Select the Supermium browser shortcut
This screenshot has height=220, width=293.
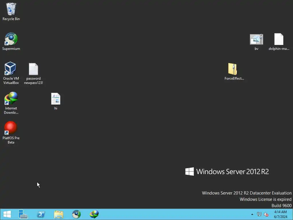click(11, 41)
